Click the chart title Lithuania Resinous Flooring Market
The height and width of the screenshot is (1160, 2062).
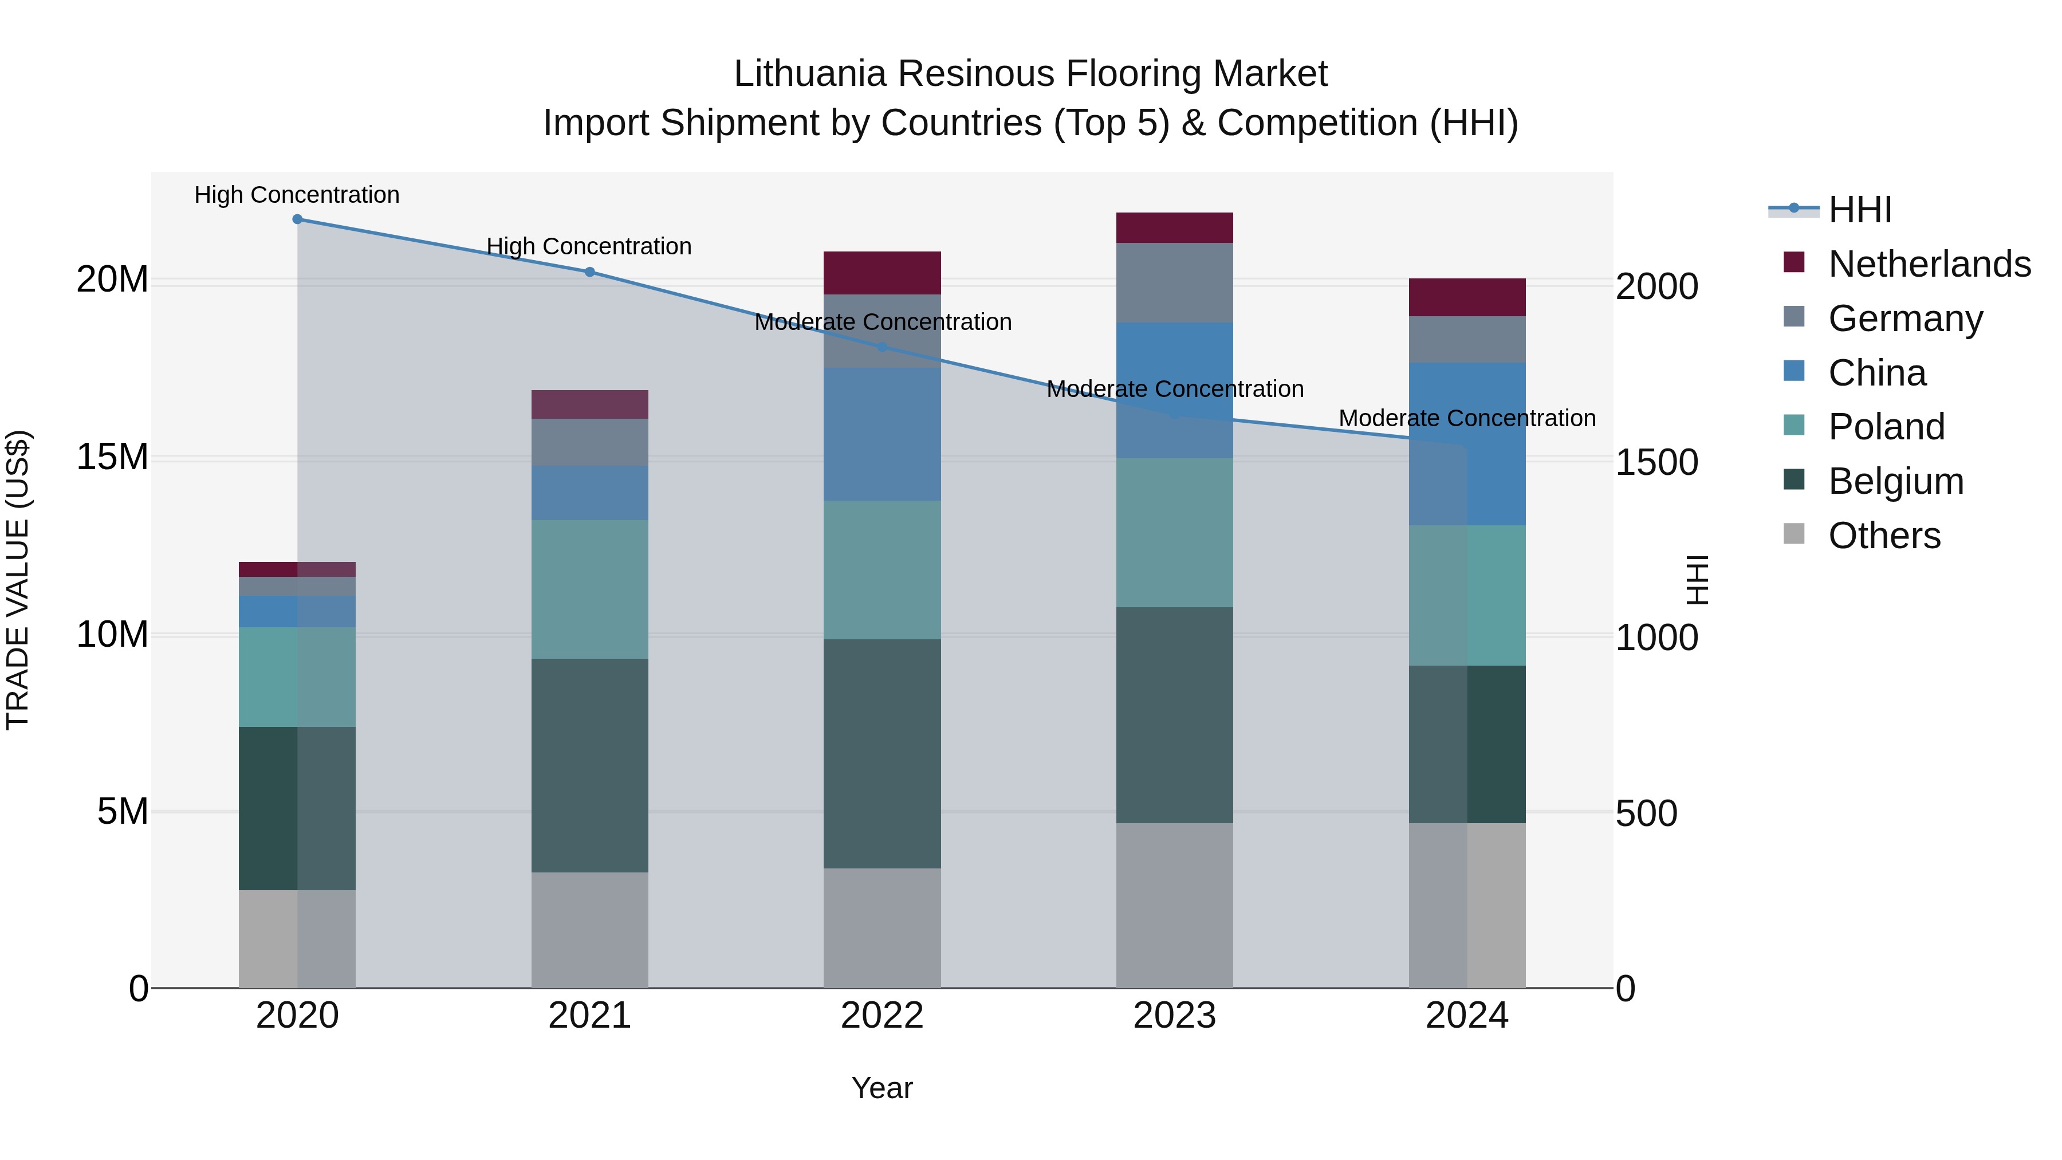1030,74
